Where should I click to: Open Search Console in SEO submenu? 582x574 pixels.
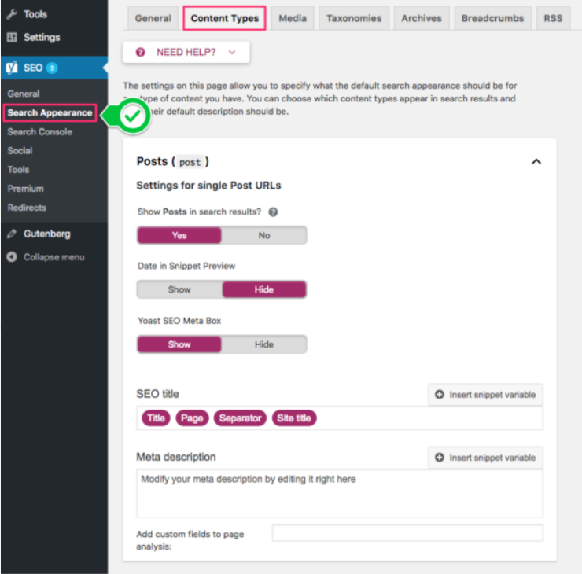point(39,132)
